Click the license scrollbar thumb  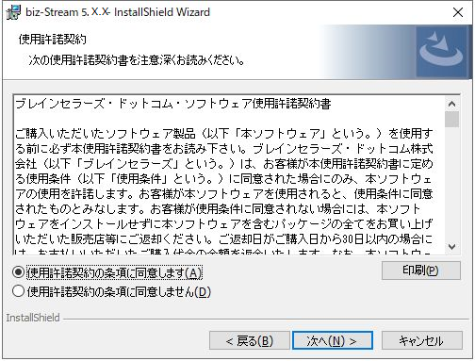coord(452,119)
